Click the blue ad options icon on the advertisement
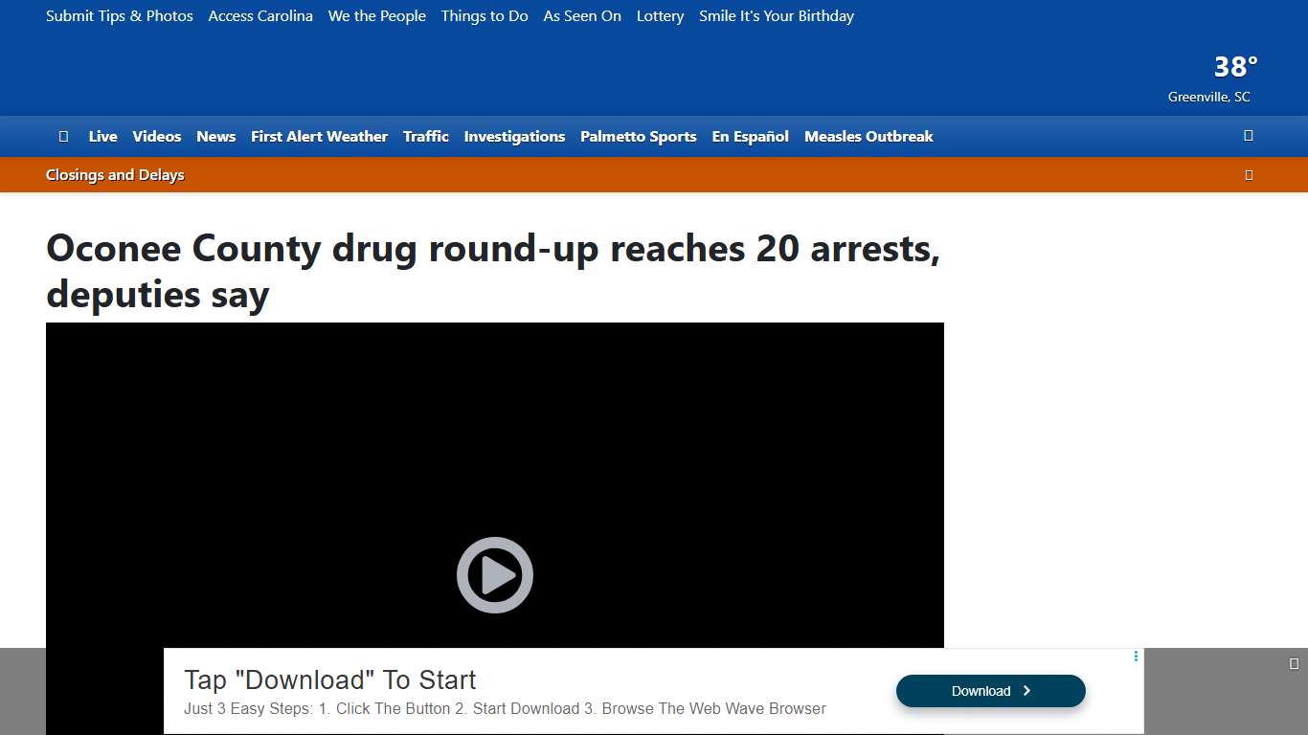The image size is (1308, 735). (1136, 657)
